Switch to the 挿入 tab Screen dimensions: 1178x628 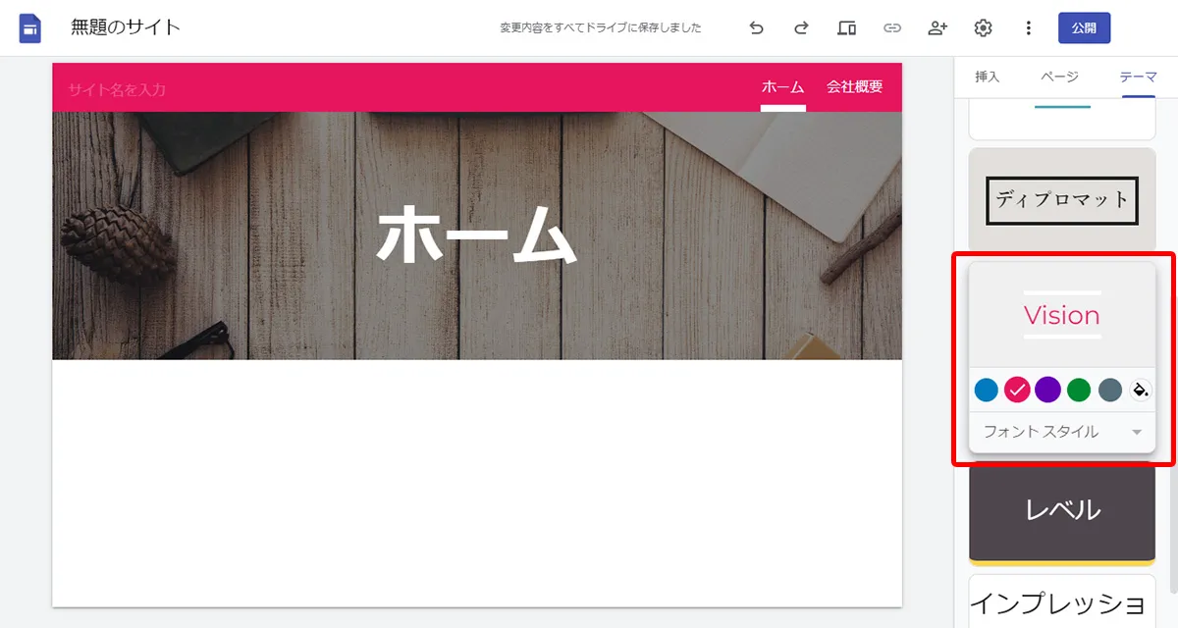click(x=987, y=76)
